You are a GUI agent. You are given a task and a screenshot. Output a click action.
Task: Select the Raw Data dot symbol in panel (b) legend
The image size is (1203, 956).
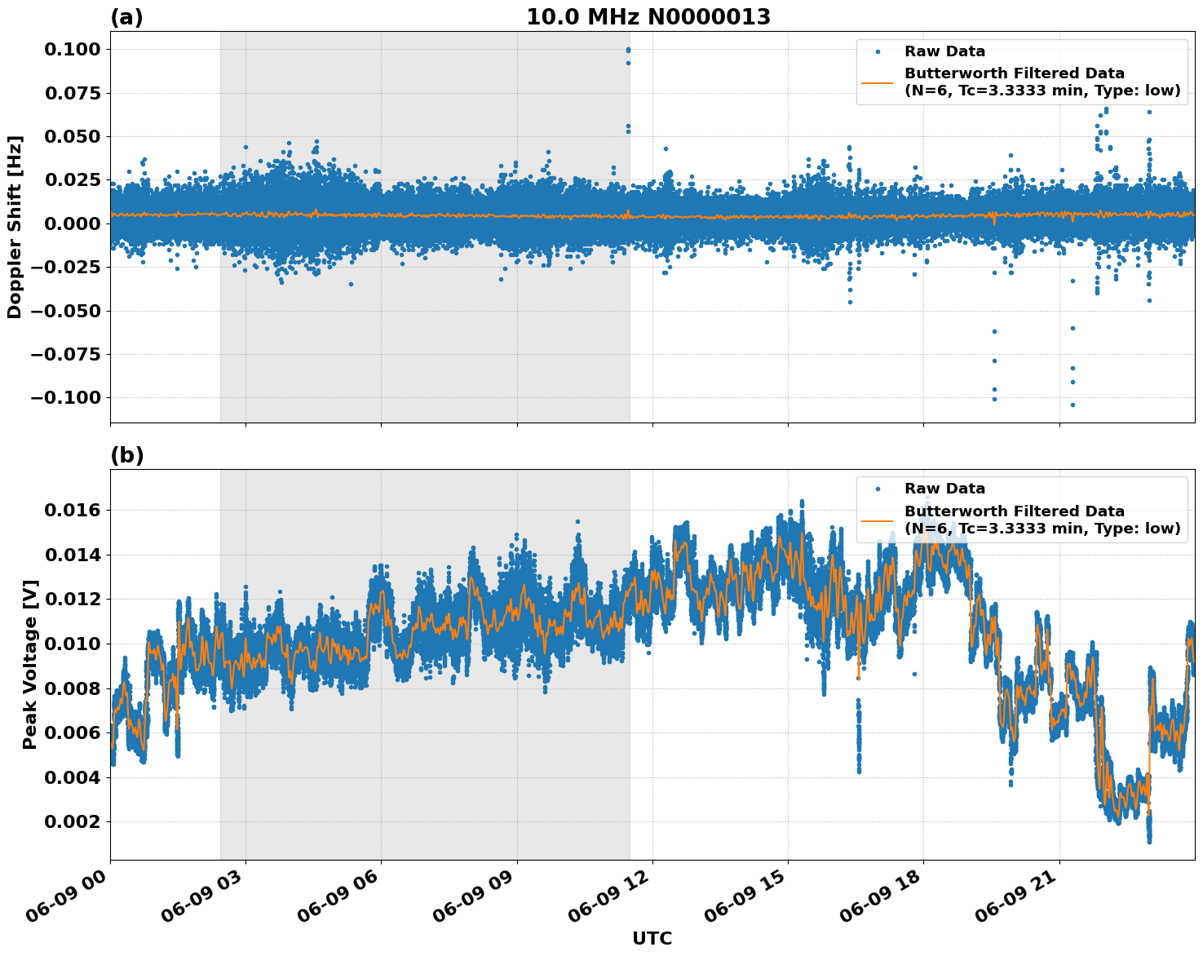click(x=878, y=489)
